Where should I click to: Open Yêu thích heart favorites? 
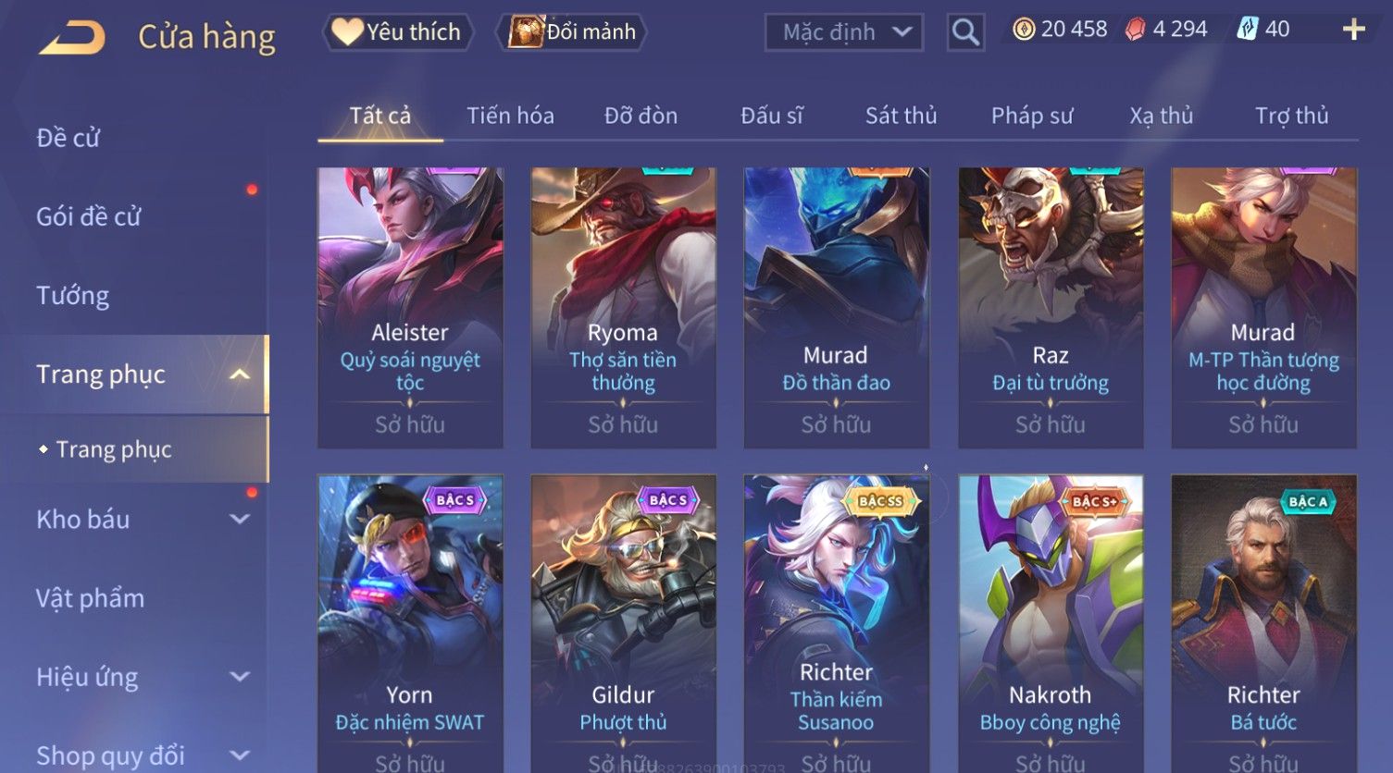[398, 32]
